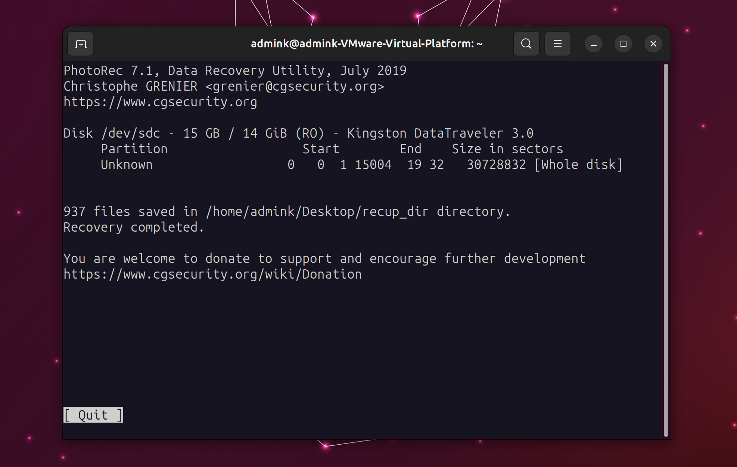The height and width of the screenshot is (467, 737).
Task: Click the Recovery completed message
Action: (x=134, y=227)
